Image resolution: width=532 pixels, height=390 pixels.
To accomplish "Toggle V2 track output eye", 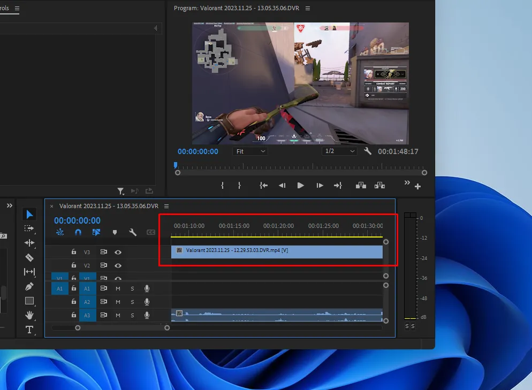I will point(118,265).
